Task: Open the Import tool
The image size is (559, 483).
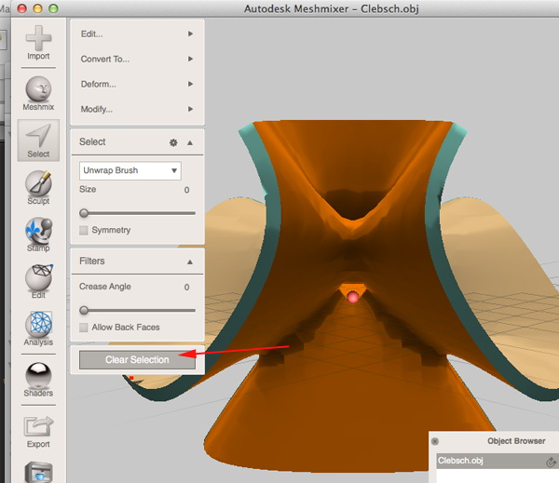Action: tap(38, 43)
